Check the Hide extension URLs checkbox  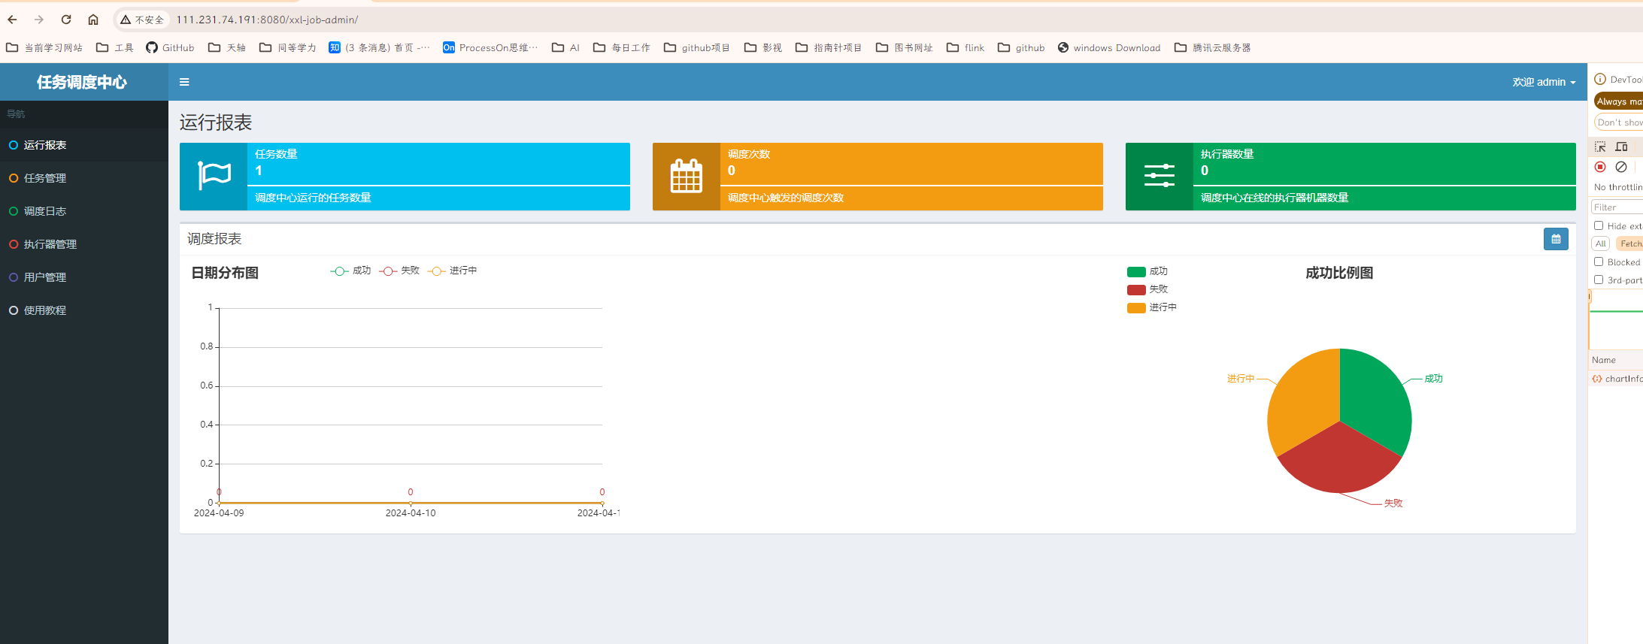[1599, 225]
